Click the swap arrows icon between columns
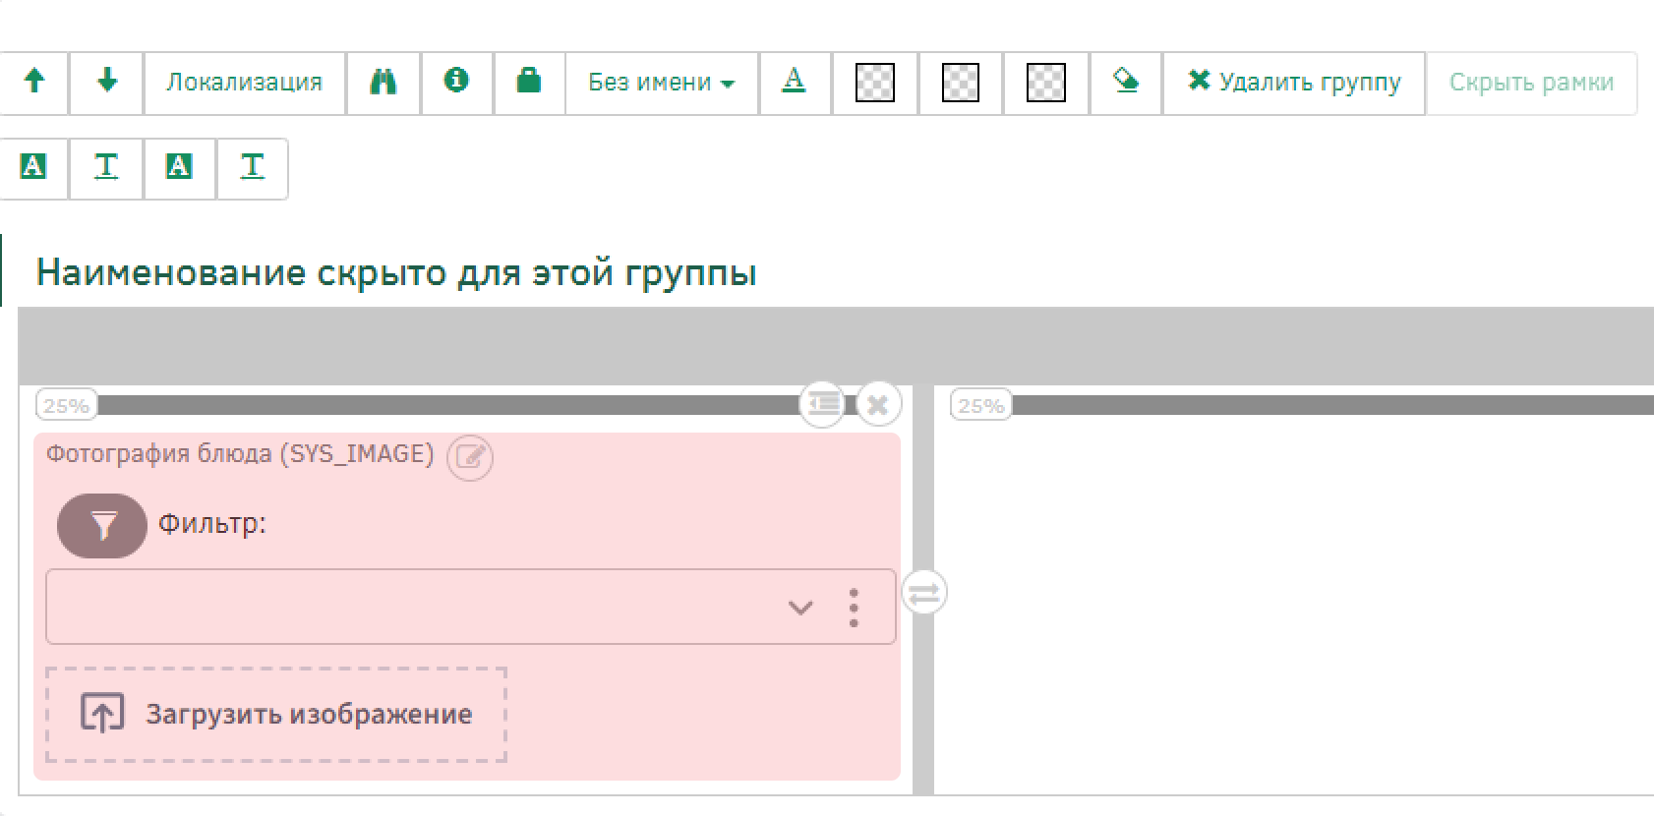This screenshot has height=816, width=1654. (923, 594)
